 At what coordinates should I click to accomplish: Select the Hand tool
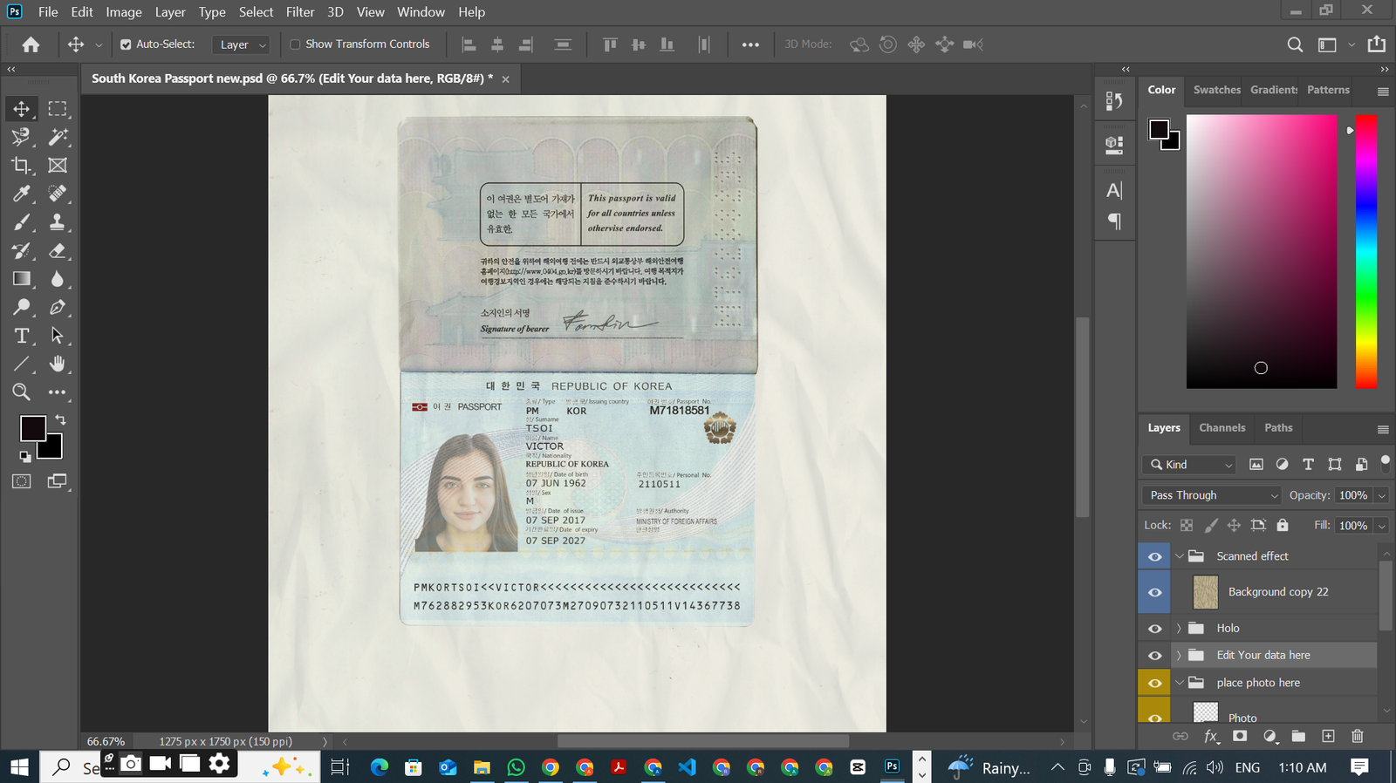[x=58, y=364]
